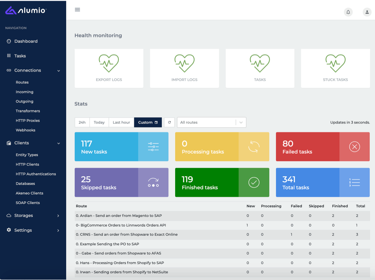The image size is (375, 280).
Task: Refresh stats with the reload icon
Action: (169, 122)
